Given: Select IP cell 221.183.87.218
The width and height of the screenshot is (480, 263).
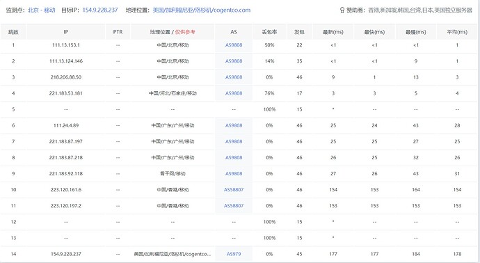Looking at the screenshot, I should tap(66, 158).
